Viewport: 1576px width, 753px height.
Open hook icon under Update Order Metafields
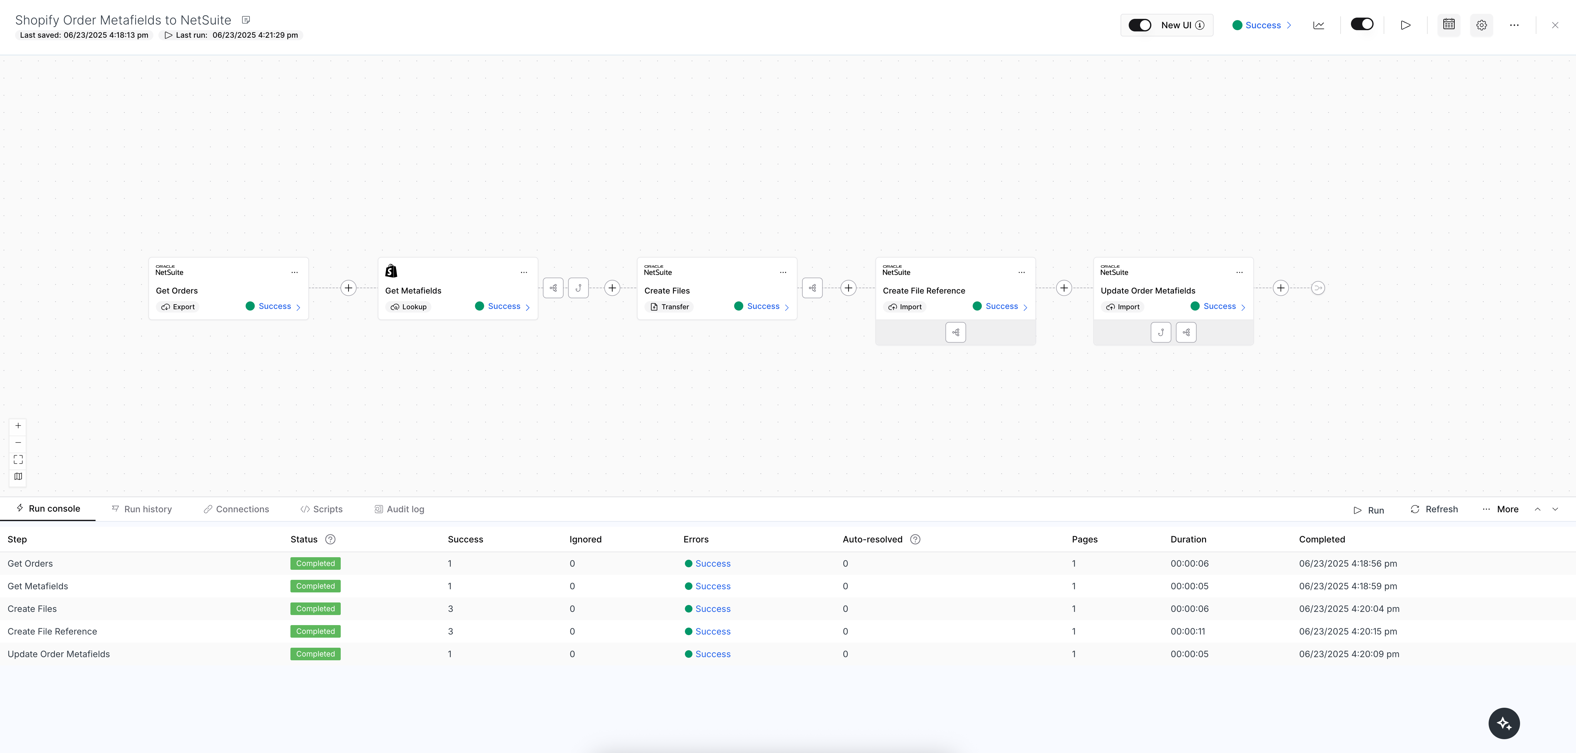coord(1160,332)
